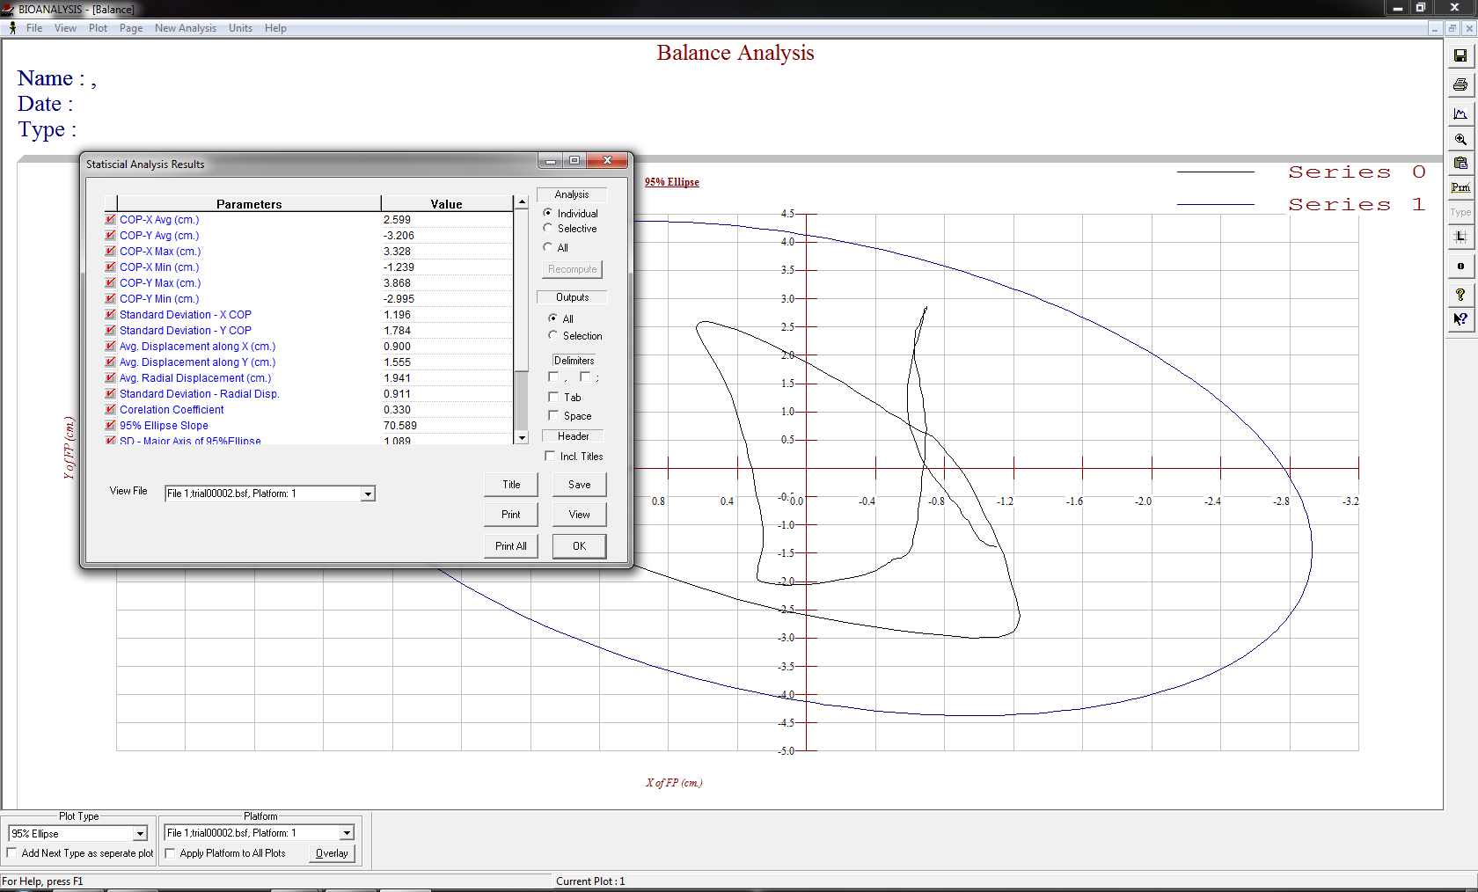Click the Save icon in the right toolbar
This screenshot has width=1478, height=892.
pyautogui.click(x=1460, y=55)
